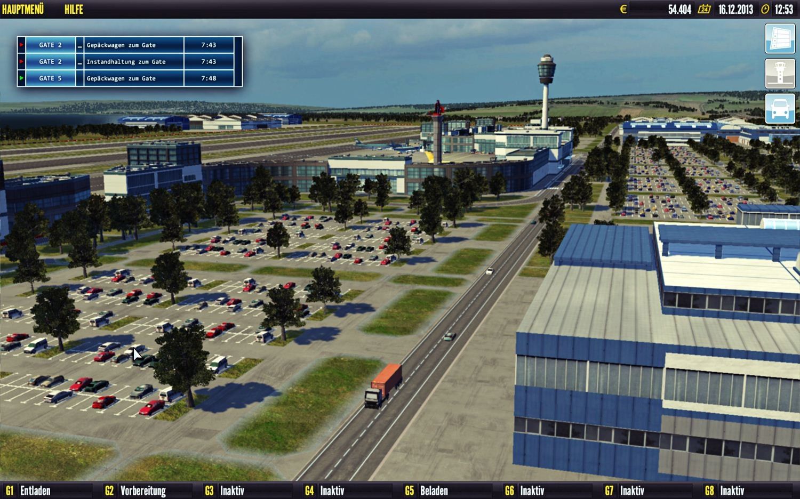Select the inactive G8 gate
This screenshot has width=800, height=499.
coord(725,490)
